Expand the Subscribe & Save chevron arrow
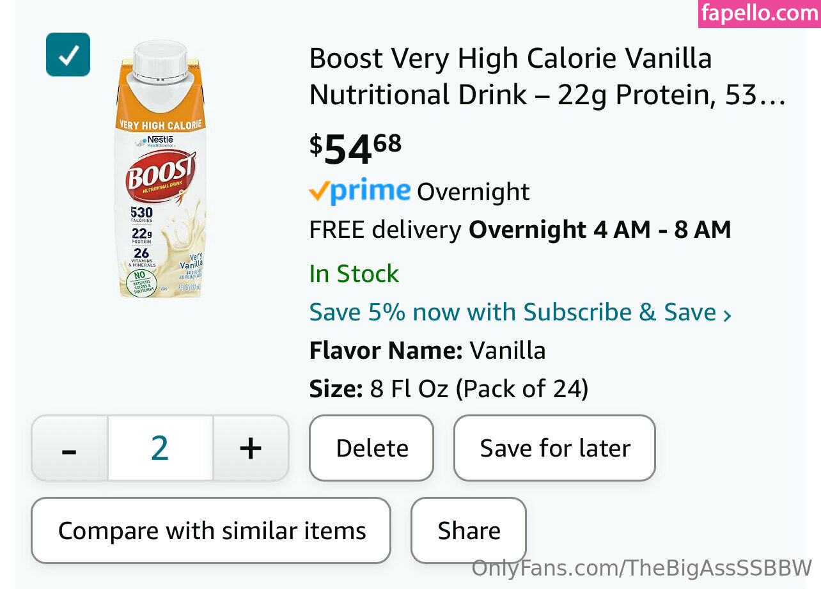The width and height of the screenshot is (821, 589). [727, 315]
